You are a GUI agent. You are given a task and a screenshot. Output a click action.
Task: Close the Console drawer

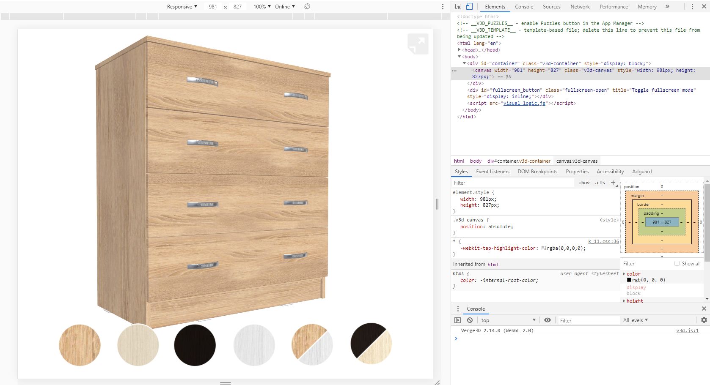(704, 309)
